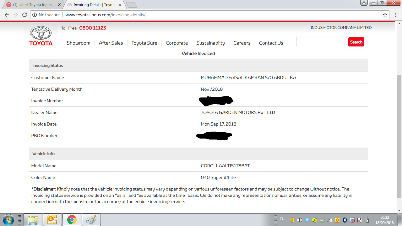Click the Toyota logo
This screenshot has width=402, height=226.
pos(41,36)
